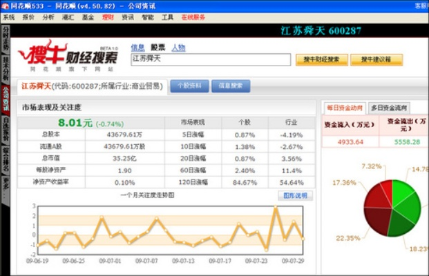Open the 报价 menu
Image resolution: width=429 pixels, height=276 pixels.
click(28, 17)
